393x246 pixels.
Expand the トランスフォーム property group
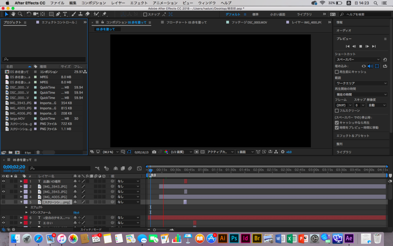point(26,212)
